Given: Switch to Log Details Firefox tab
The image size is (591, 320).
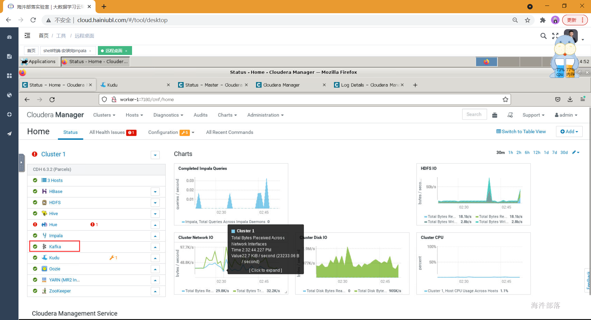Looking at the screenshot, I should tap(369, 85).
